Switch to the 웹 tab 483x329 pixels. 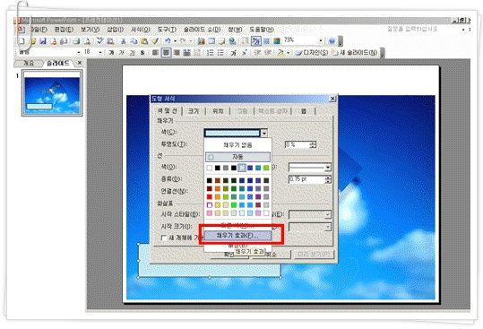coord(304,111)
